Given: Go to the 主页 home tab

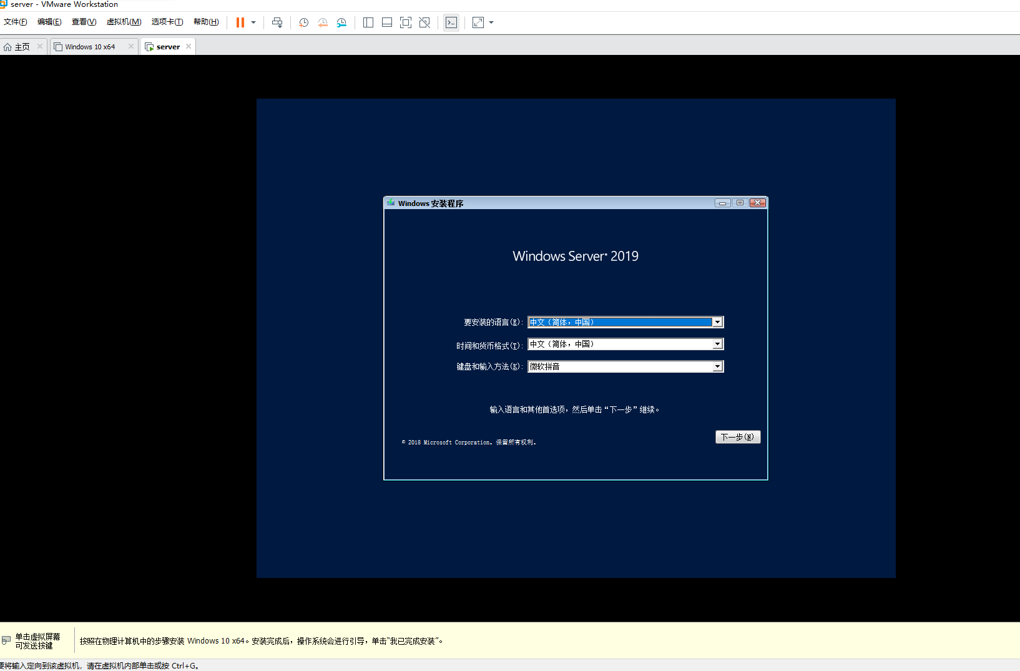Looking at the screenshot, I should point(21,46).
